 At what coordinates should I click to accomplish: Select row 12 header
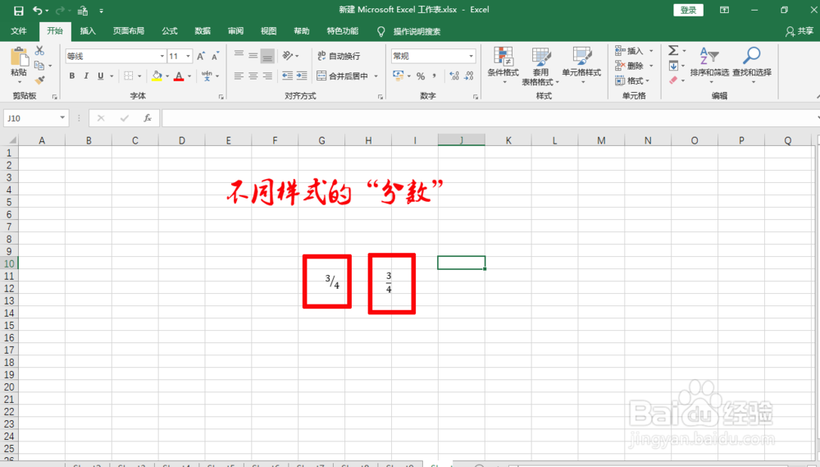(9, 288)
